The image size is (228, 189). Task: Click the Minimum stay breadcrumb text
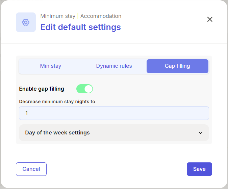(x=58, y=16)
